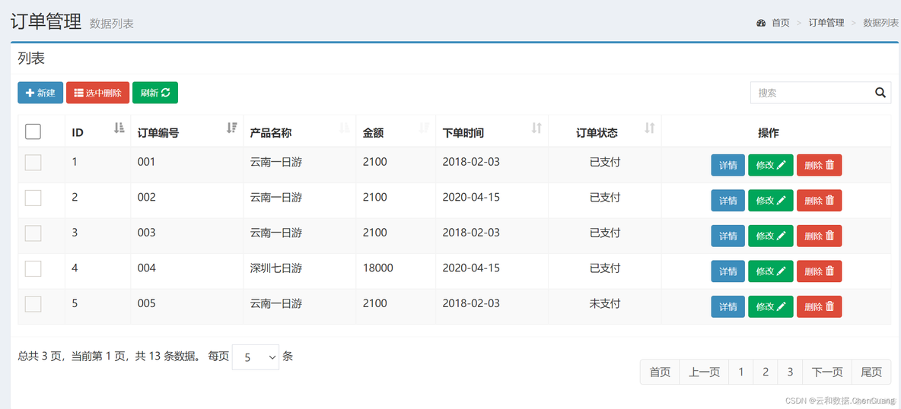
Task: Click 删除 trash button for order 004
Action: coord(820,271)
